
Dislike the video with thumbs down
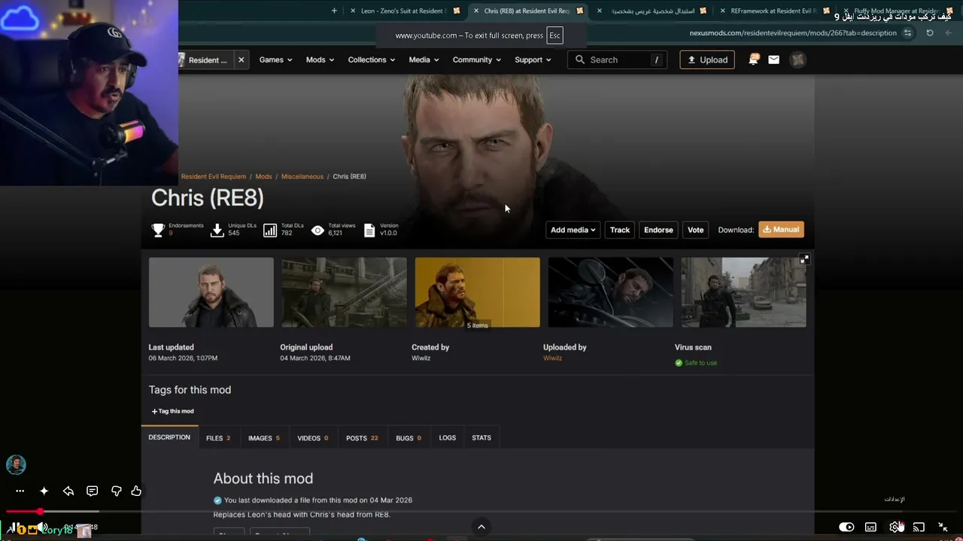coord(116,491)
